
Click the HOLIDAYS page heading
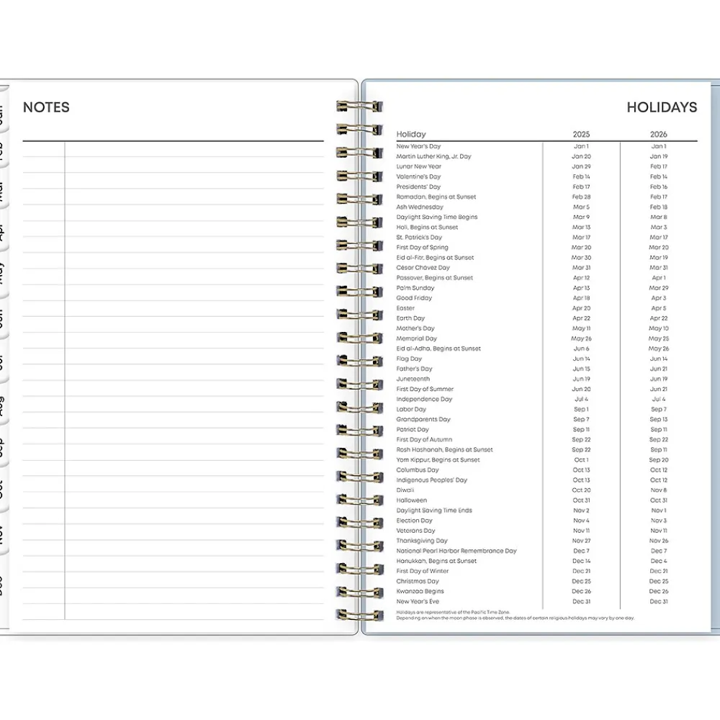point(661,107)
